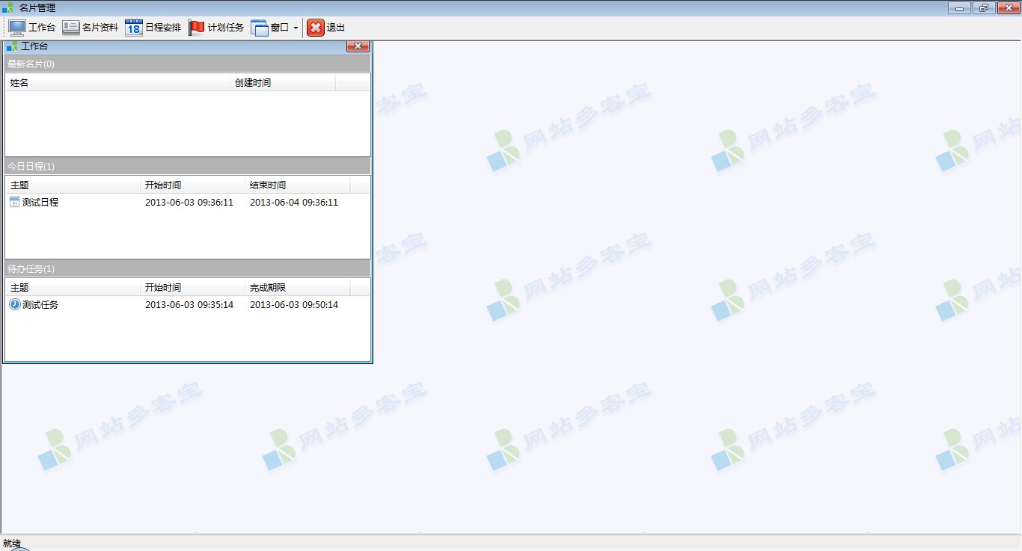
Task: Collapse the 最新名片(0) section header
Action: tap(187, 64)
